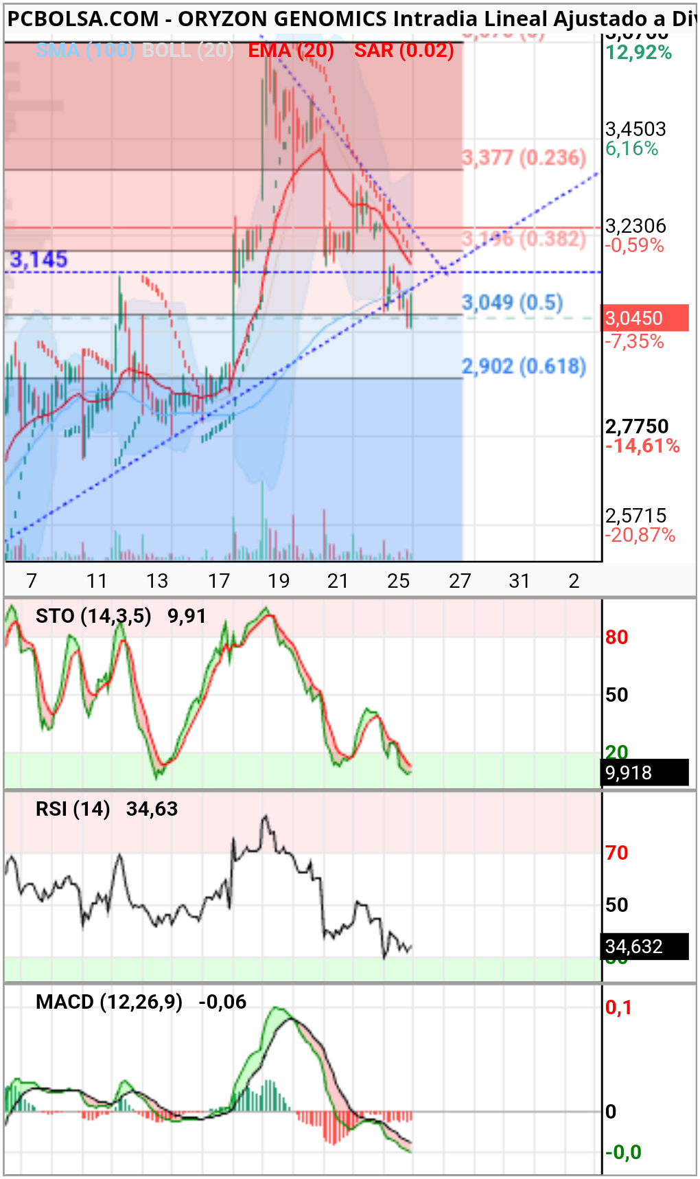The image size is (700, 1179).
Task: Click the 3,049 (0.5) Fibonacci level label
Action: click(513, 302)
